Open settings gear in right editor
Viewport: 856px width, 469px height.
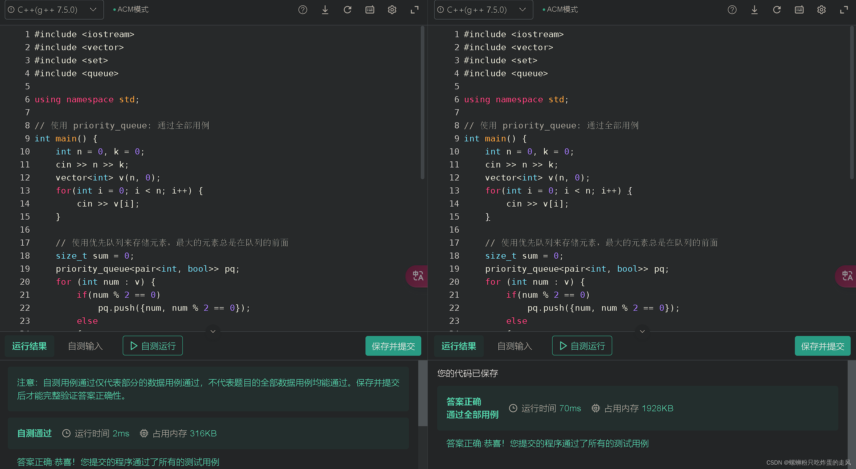click(x=822, y=10)
